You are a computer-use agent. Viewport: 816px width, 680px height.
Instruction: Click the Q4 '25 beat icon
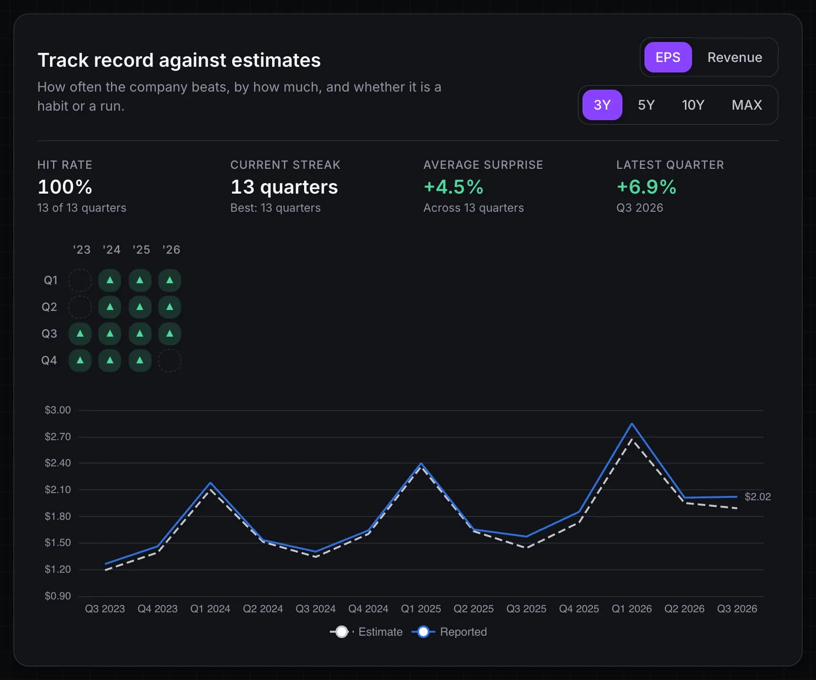pyautogui.click(x=140, y=361)
